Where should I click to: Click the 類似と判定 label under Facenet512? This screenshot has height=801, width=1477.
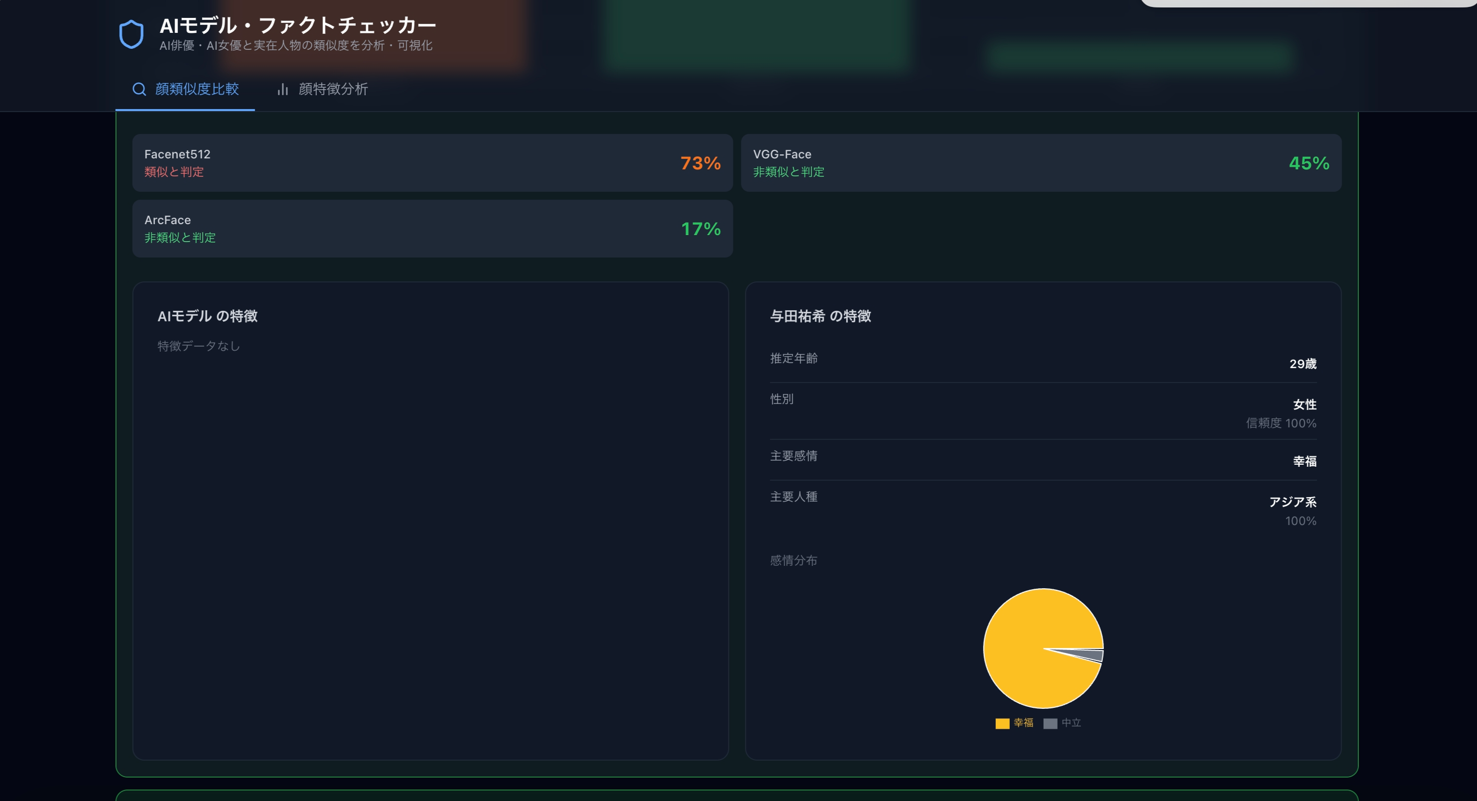click(x=174, y=172)
